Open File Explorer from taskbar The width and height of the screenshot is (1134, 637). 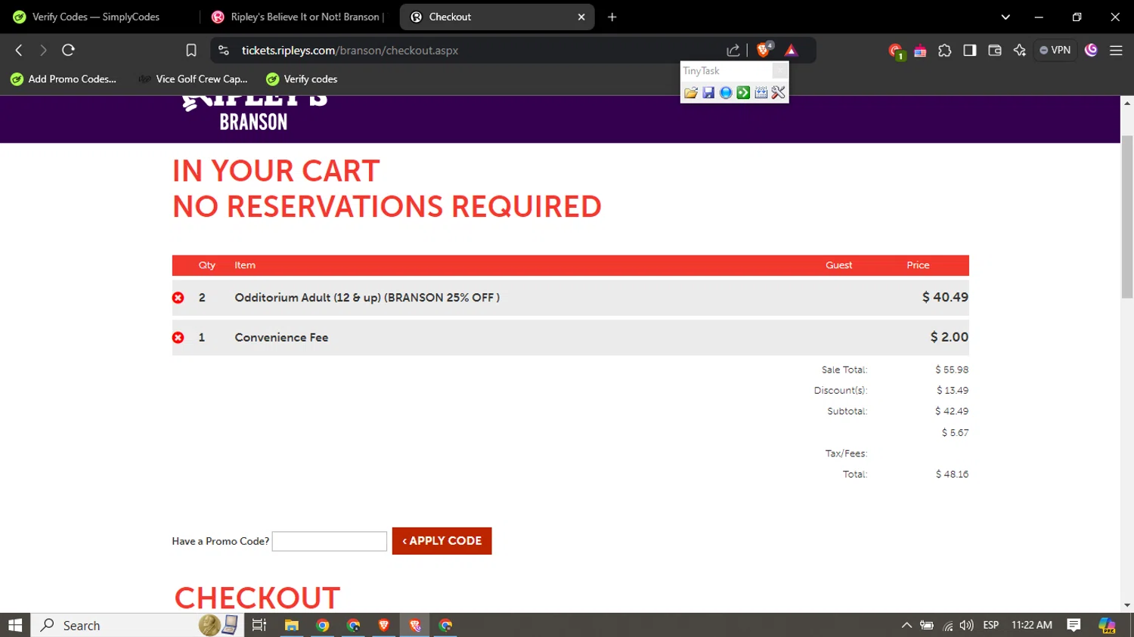pos(291,625)
